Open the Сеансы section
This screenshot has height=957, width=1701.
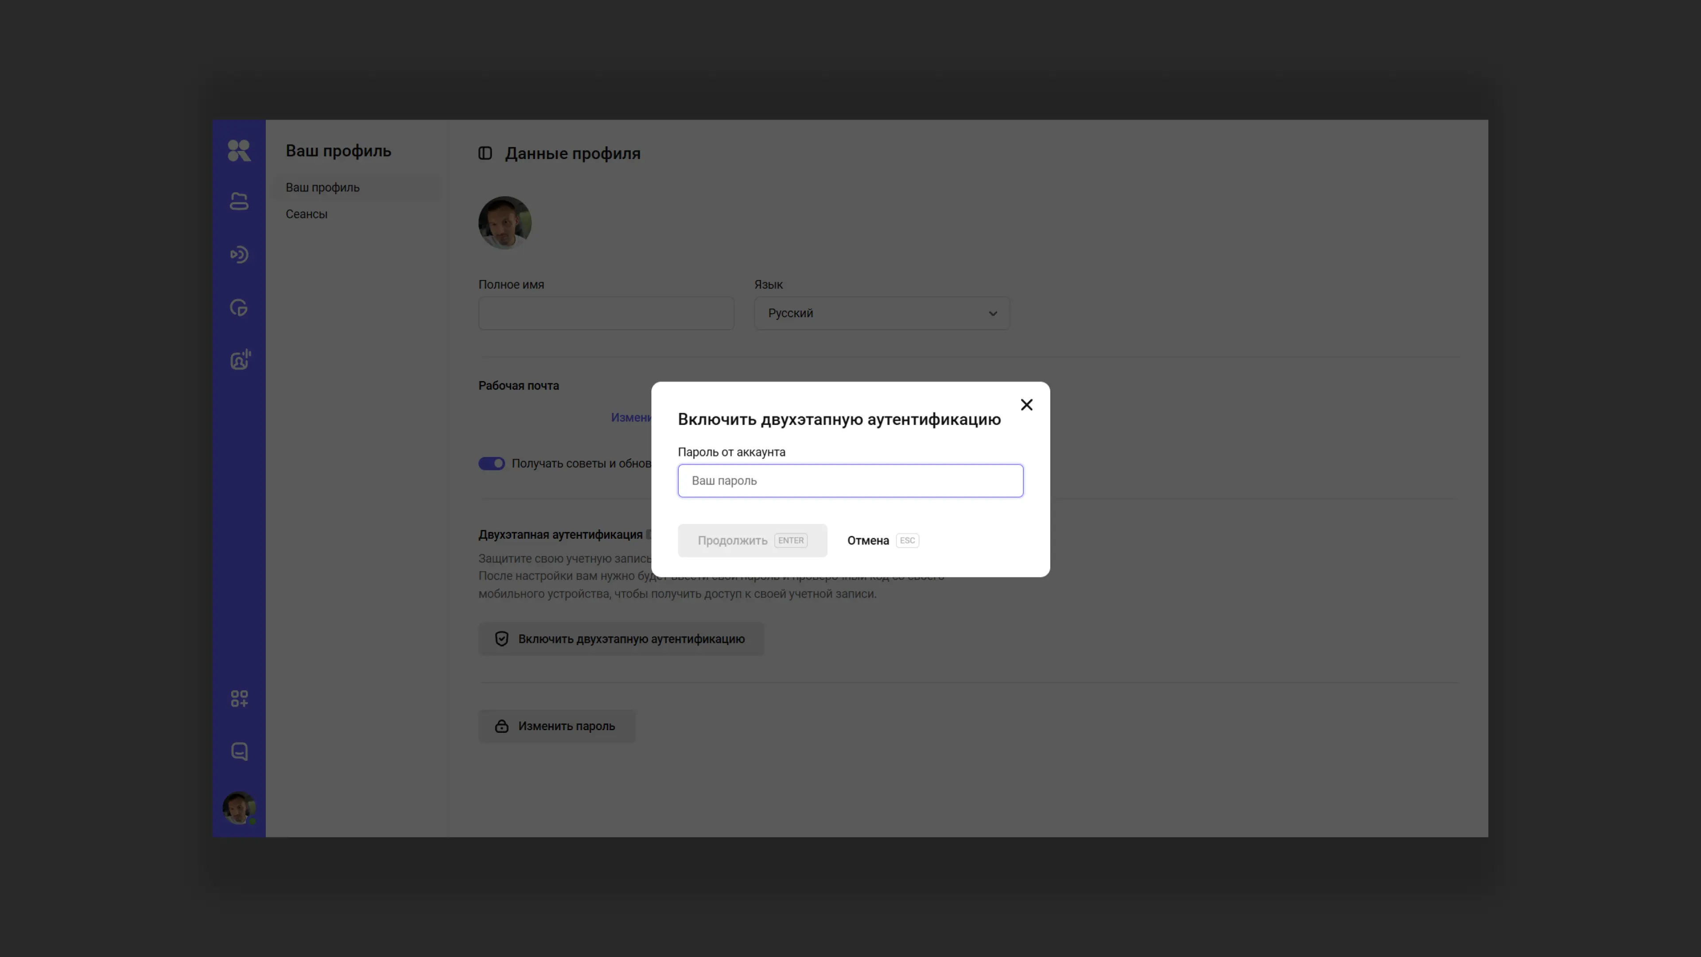tap(307, 214)
